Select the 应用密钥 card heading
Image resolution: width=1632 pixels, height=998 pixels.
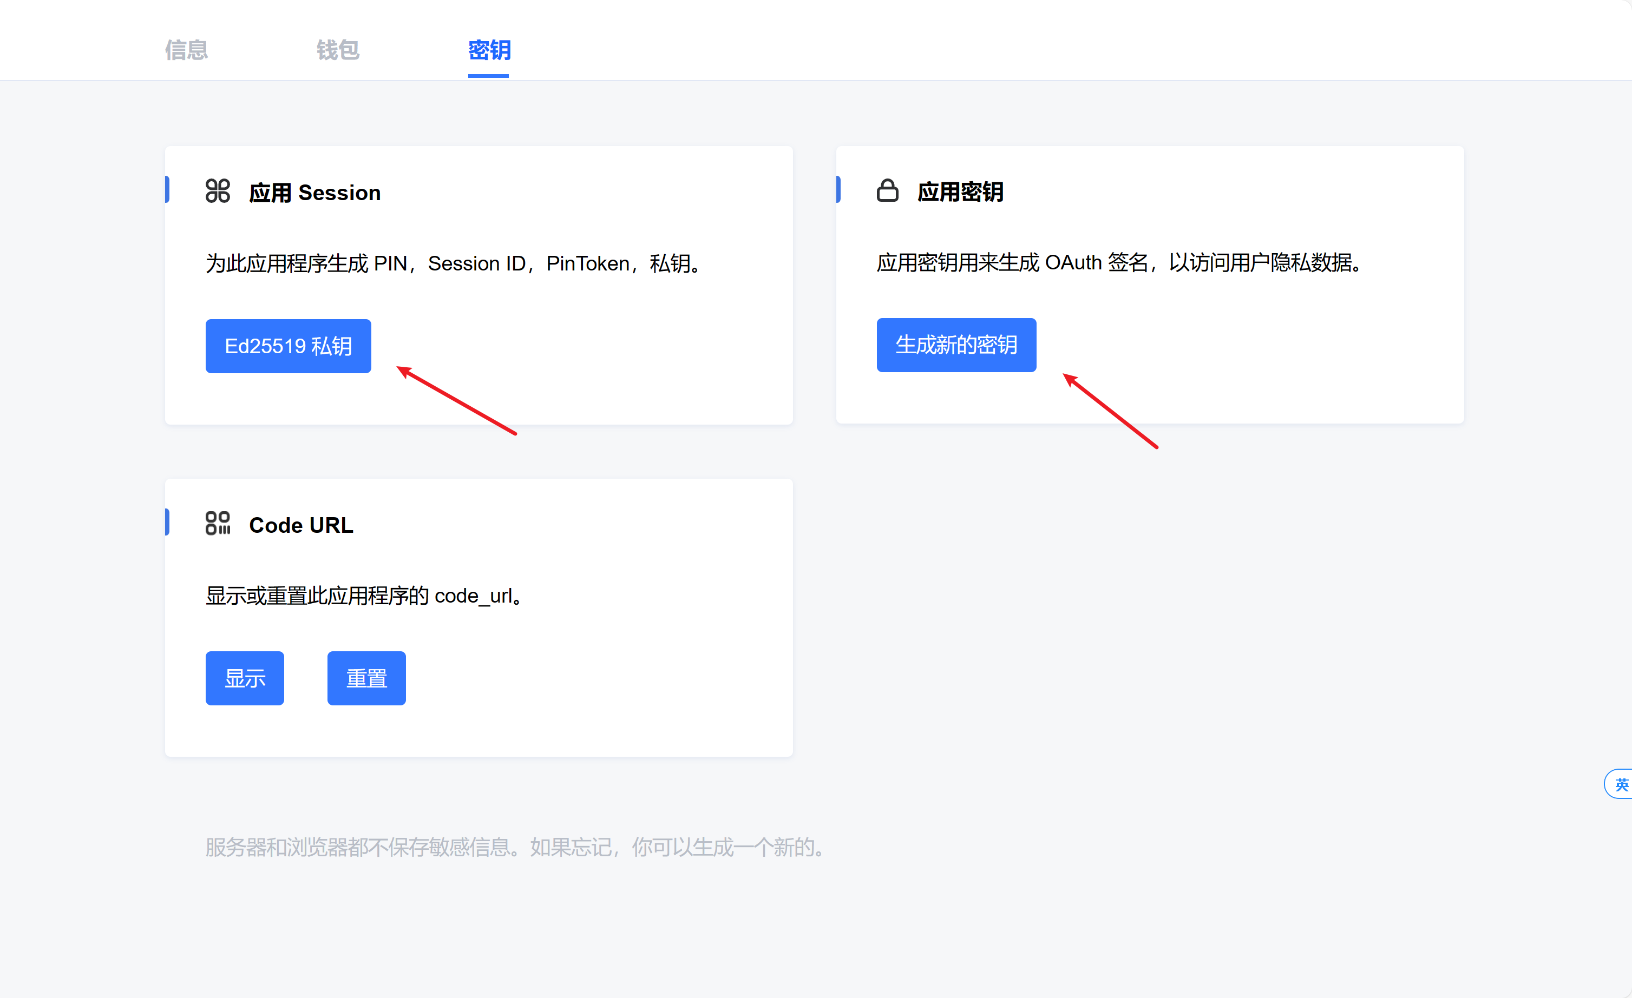960,192
